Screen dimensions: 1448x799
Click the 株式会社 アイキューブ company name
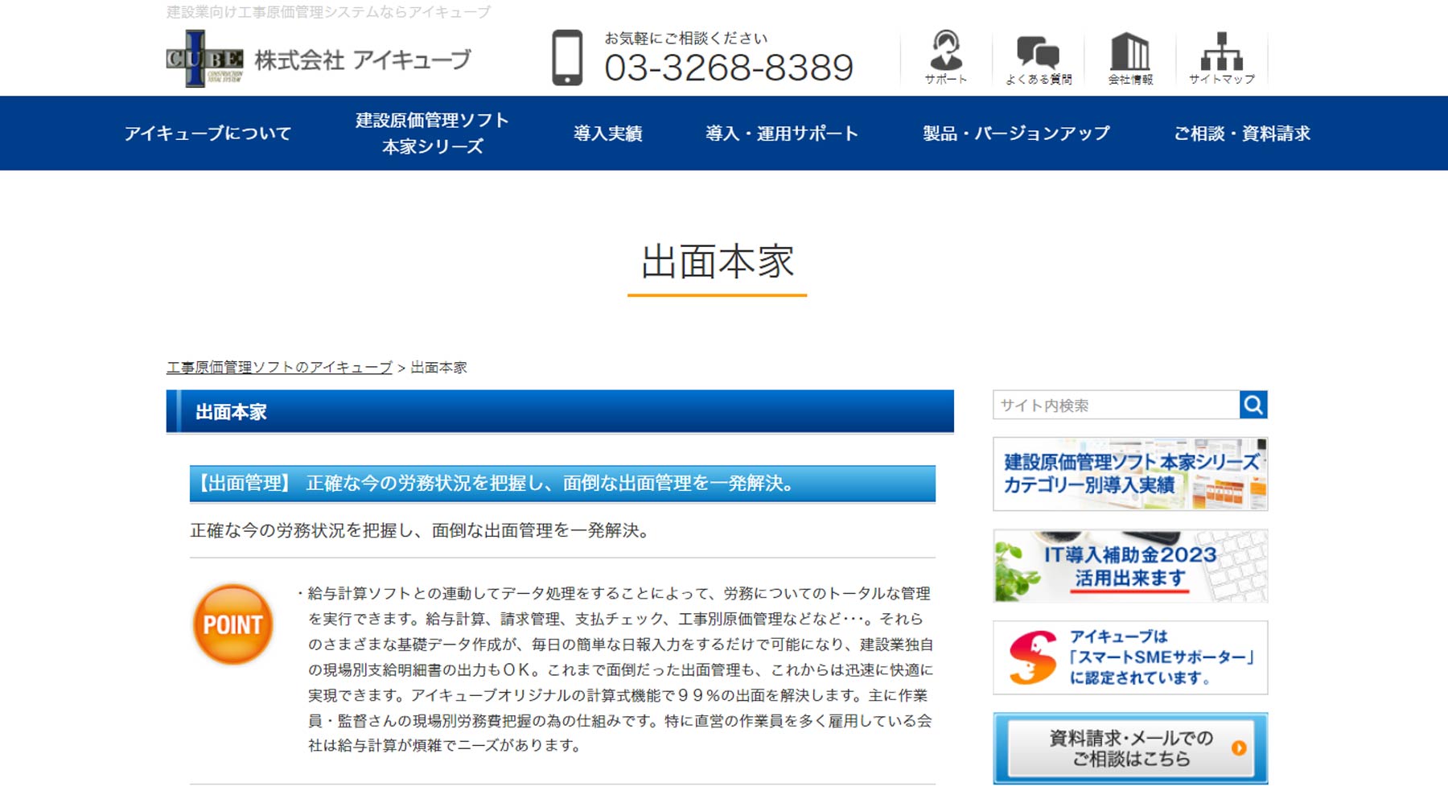[362, 60]
